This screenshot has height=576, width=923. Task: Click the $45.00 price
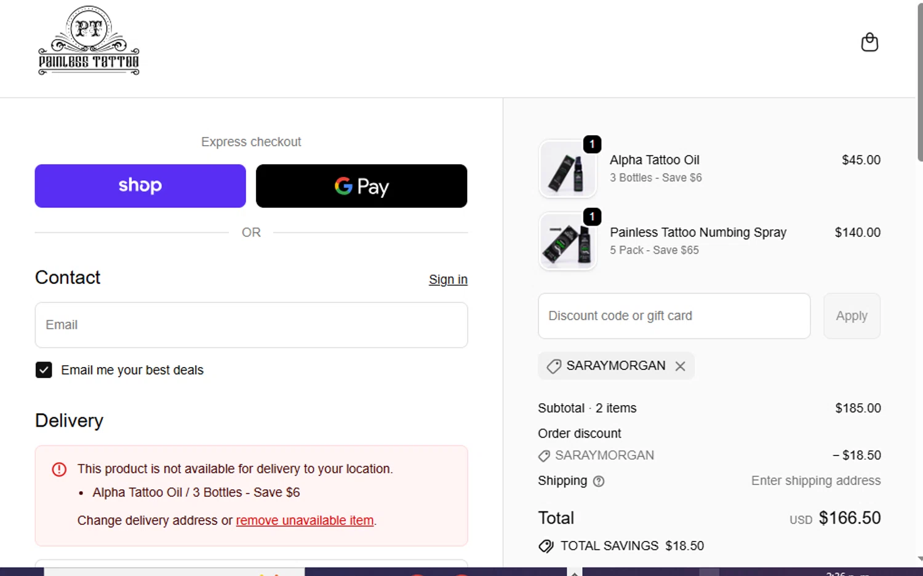[861, 160]
